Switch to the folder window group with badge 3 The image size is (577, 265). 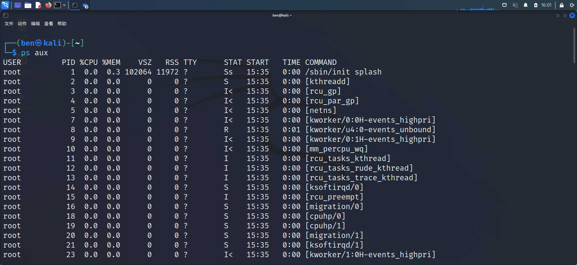[85, 5]
